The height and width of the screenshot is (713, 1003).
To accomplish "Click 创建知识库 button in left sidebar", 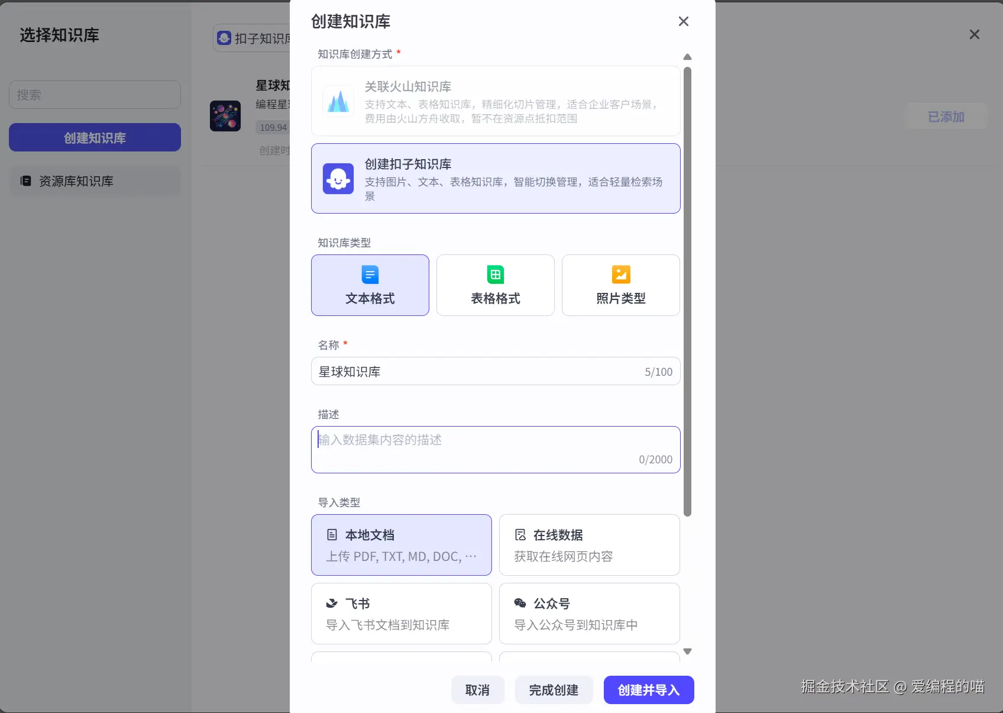I will 95,137.
